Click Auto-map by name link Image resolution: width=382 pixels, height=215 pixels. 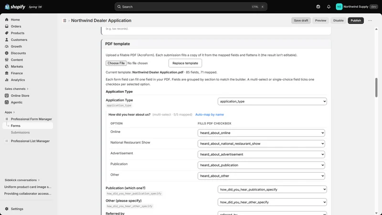pos(210,115)
